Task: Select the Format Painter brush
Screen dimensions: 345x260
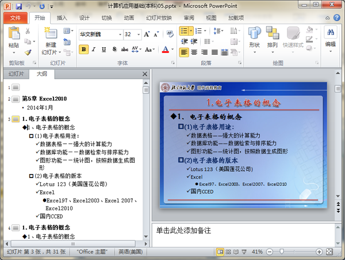Action: coord(28,52)
